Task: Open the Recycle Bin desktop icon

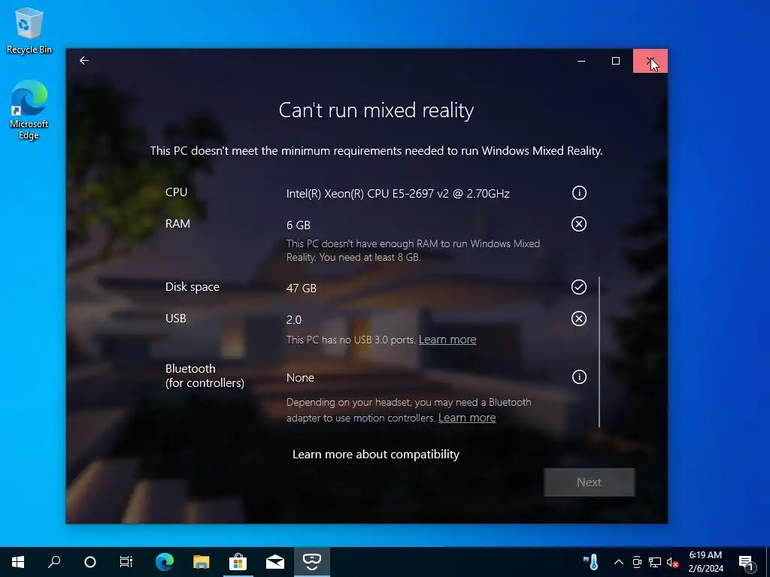Action: [x=29, y=31]
